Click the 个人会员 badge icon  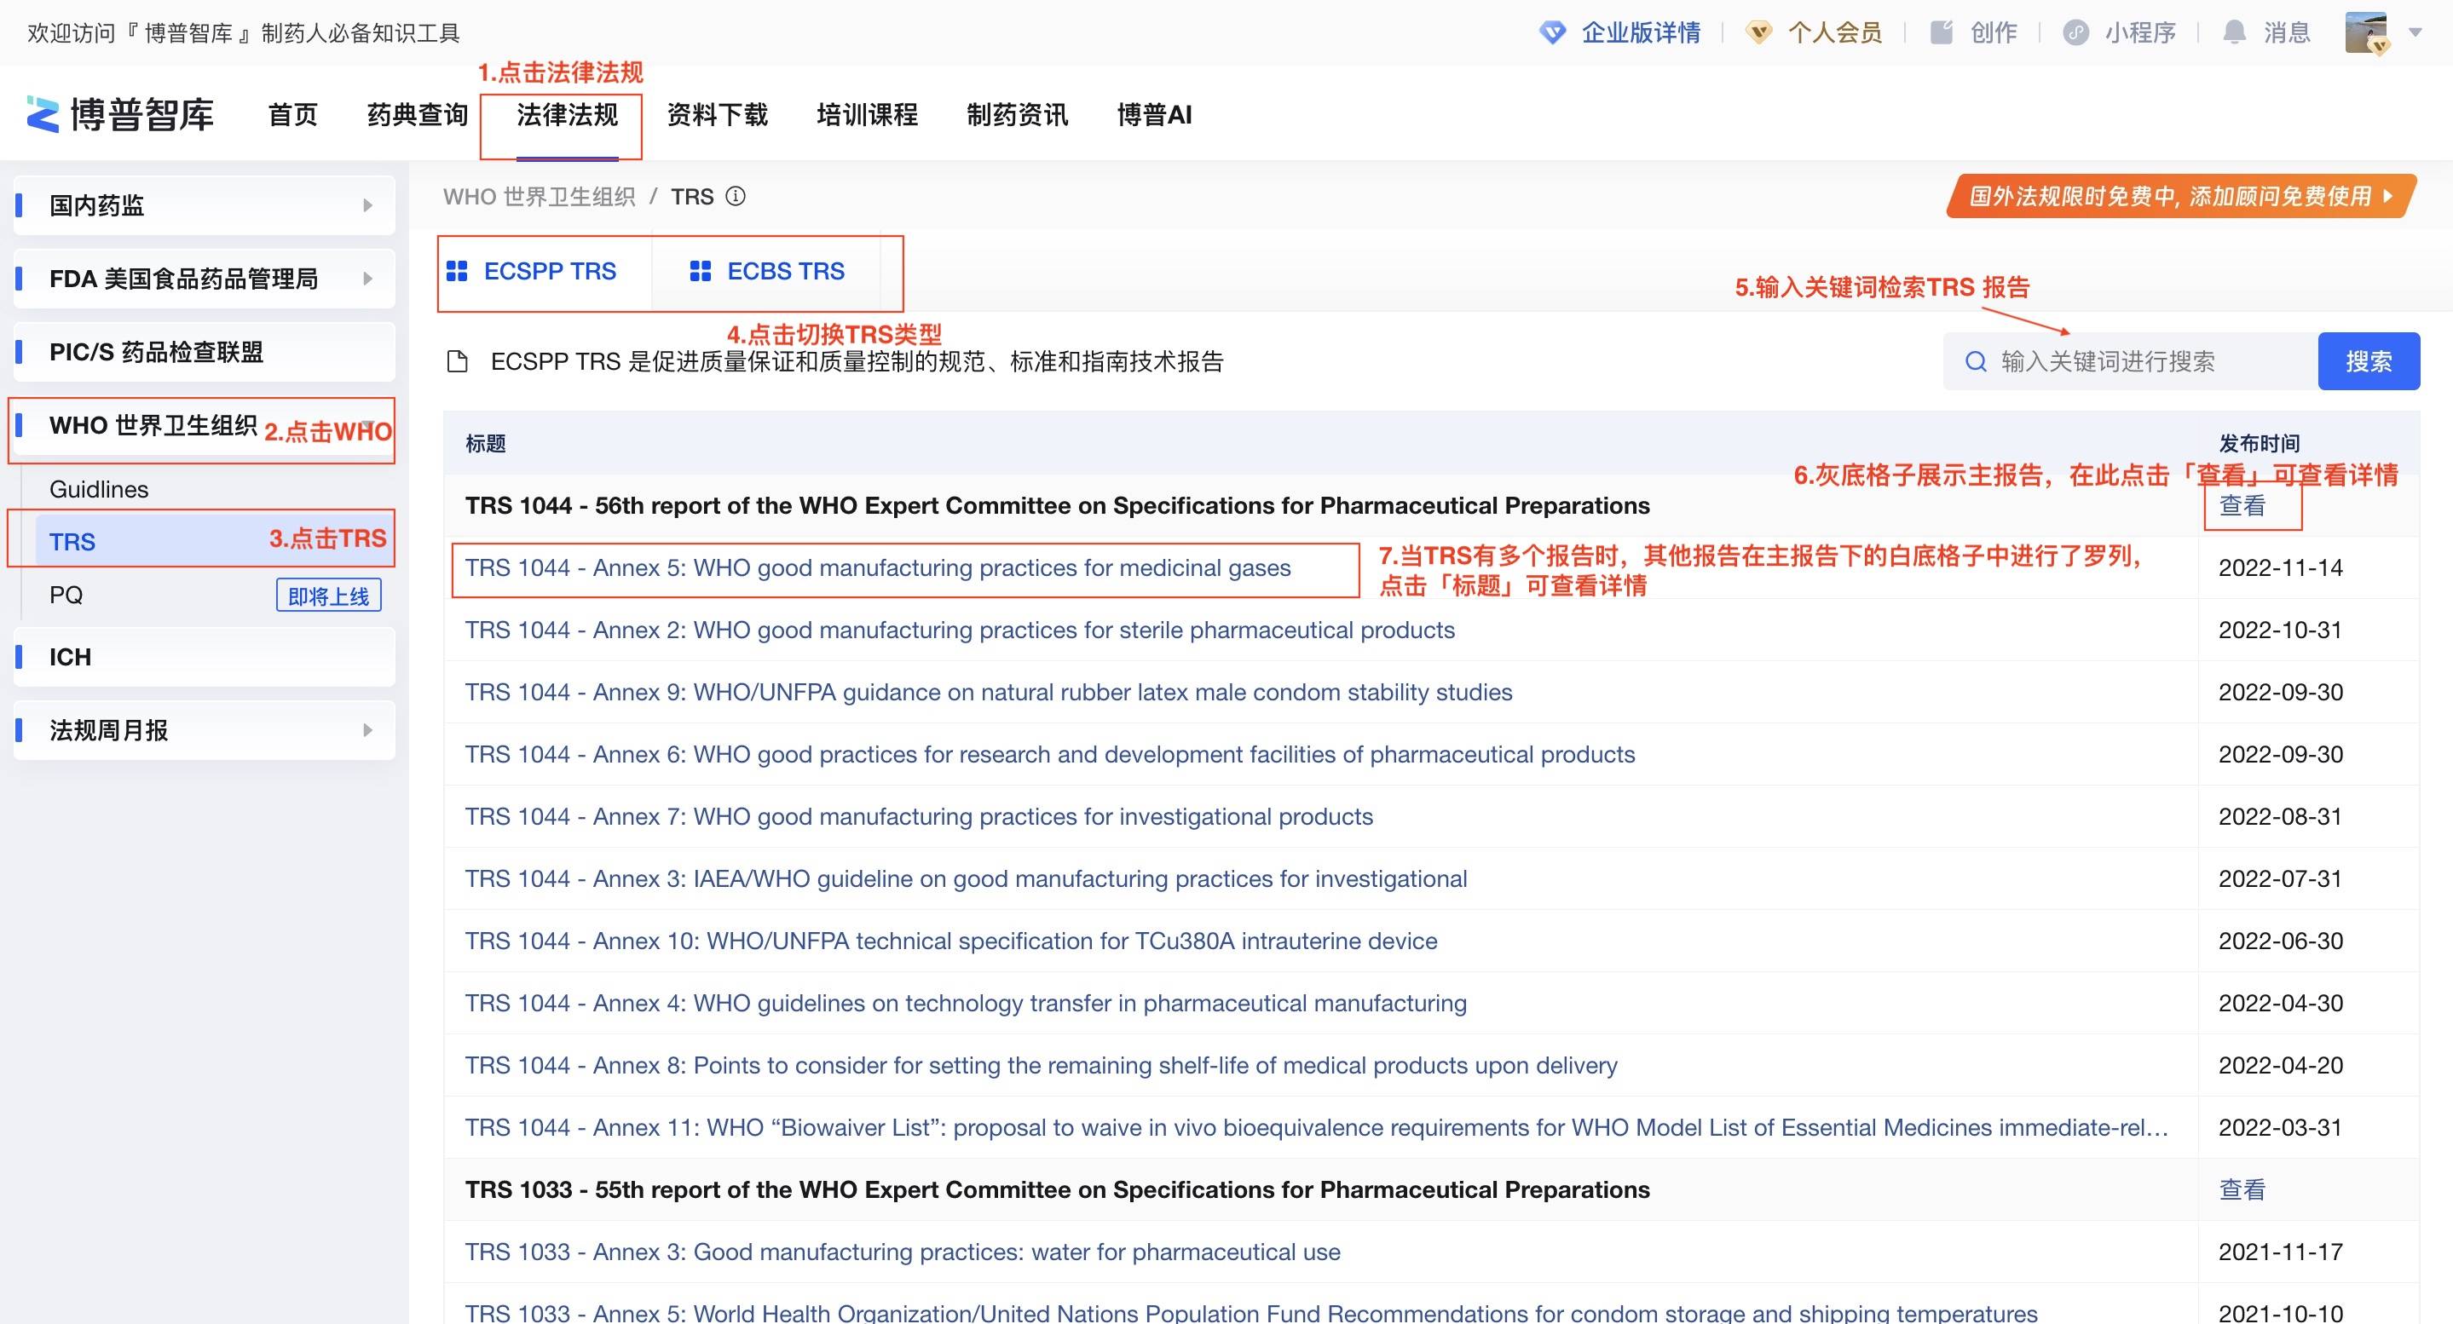[x=1758, y=33]
